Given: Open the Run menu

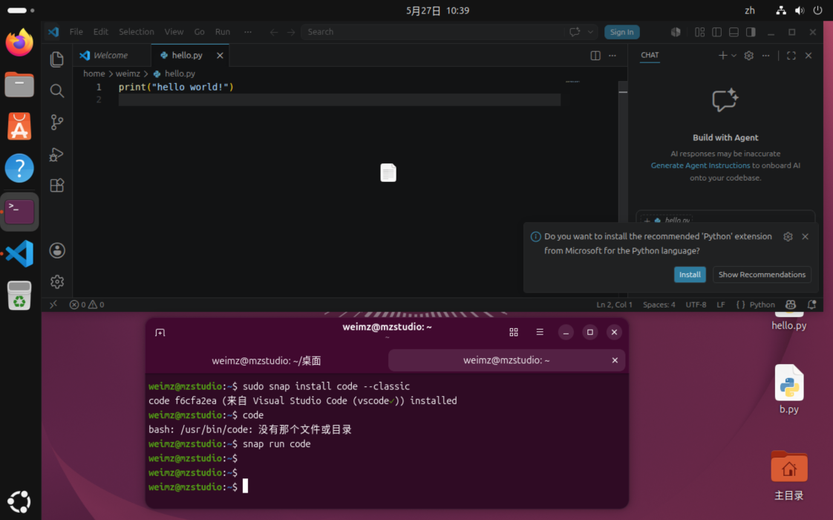Looking at the screenshot, I should pyautogui.click(x=223, y=32).
